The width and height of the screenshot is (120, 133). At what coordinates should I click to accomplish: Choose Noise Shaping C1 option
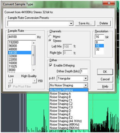point(68,100)
